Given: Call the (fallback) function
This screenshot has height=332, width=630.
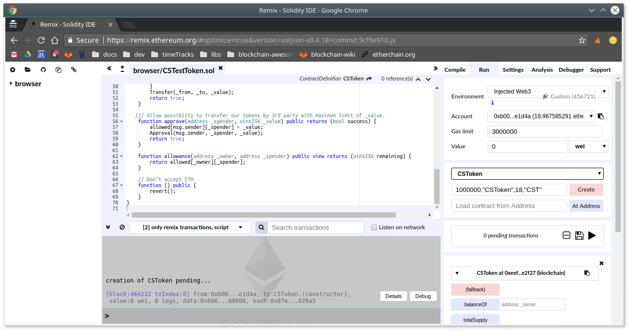Looking at the screenshot, I should tap(475, 289).
